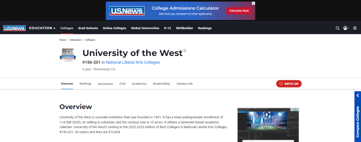Open the hamburger menu icon
The height and width of the screenshot is (142, 361).
click(x=354, y=28)
